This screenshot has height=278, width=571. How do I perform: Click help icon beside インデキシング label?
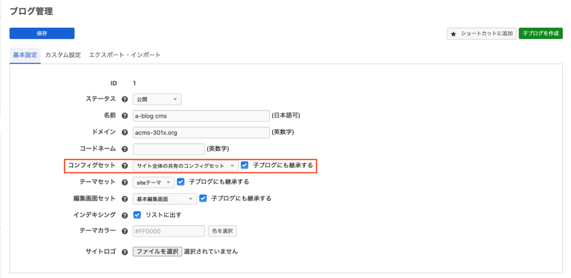(124, 215)
